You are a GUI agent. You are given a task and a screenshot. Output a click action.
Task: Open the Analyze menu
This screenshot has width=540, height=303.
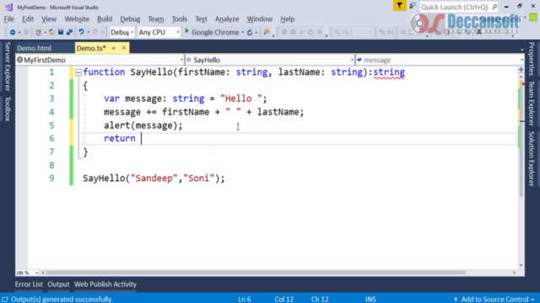click(227, 19)
